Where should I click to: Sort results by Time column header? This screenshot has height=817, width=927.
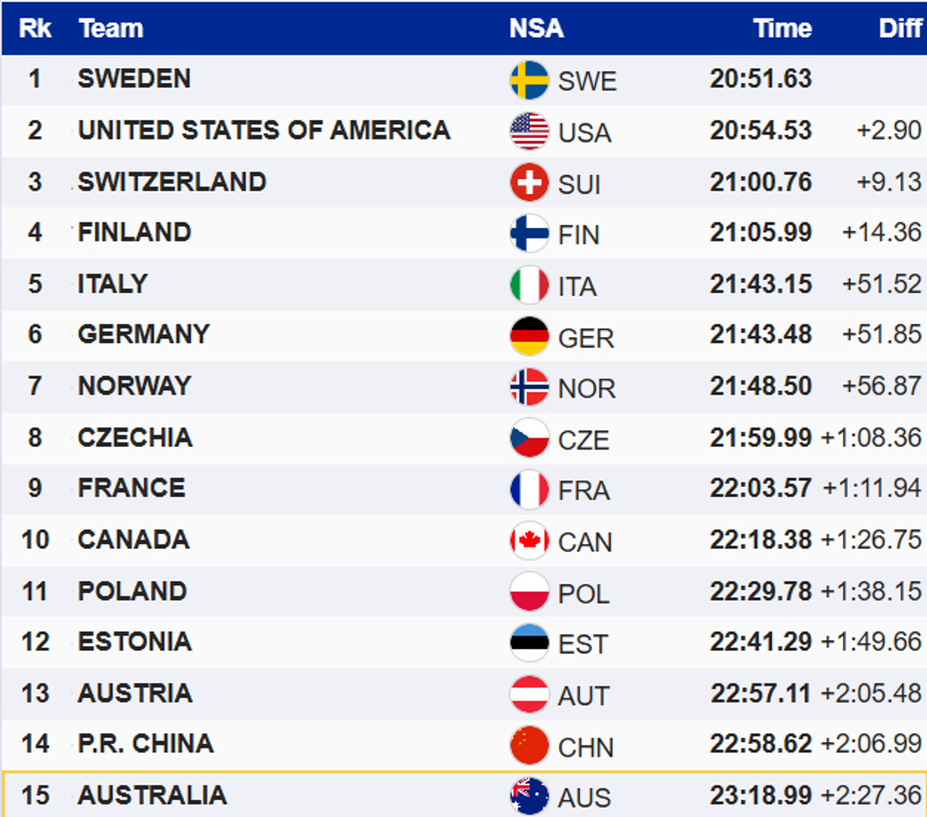(x=782, y=29)
